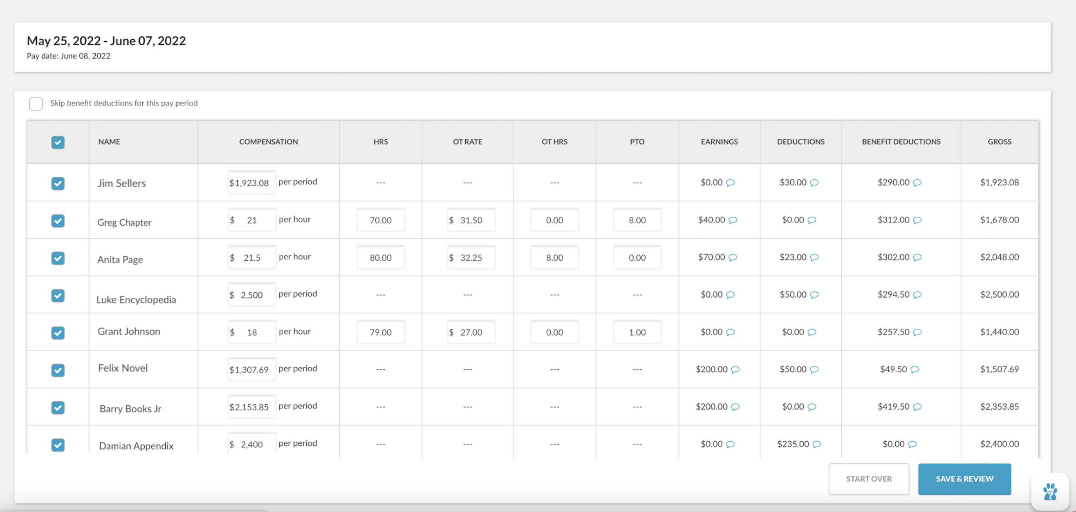This screenshot has height=512, width=1076.
Task: Toggle the select-all checkbox in the header
Action: click(58, 143)
